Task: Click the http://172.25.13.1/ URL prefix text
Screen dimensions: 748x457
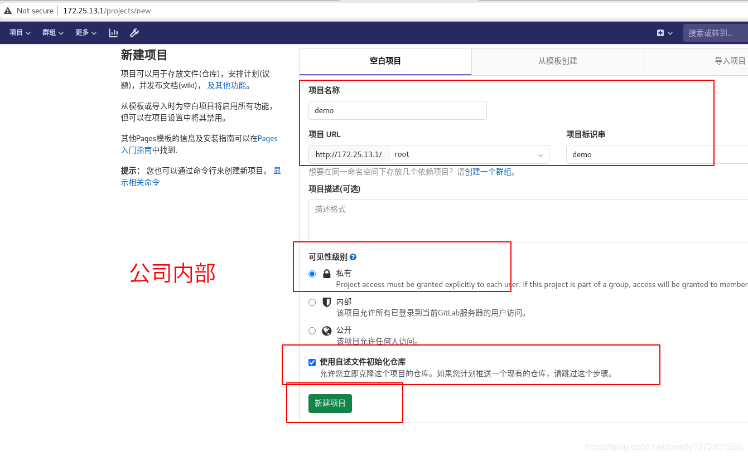Action: [349, 154]
